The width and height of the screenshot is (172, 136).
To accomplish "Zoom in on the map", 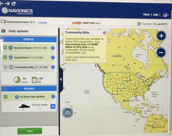I will (161, 36).
